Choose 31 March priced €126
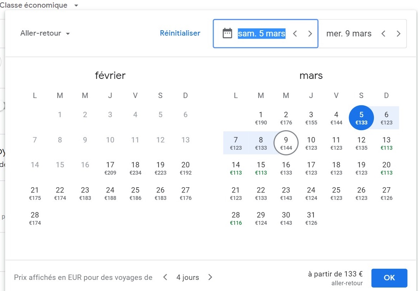 coord(311,218)
